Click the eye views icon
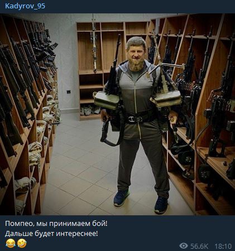Viewport: 235px width, 251px height. pyautogui.click(x=184, y=246)
